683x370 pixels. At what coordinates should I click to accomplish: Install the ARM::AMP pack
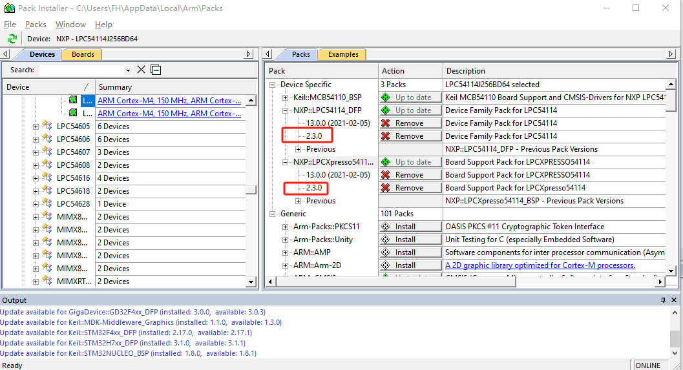point(410,252)
